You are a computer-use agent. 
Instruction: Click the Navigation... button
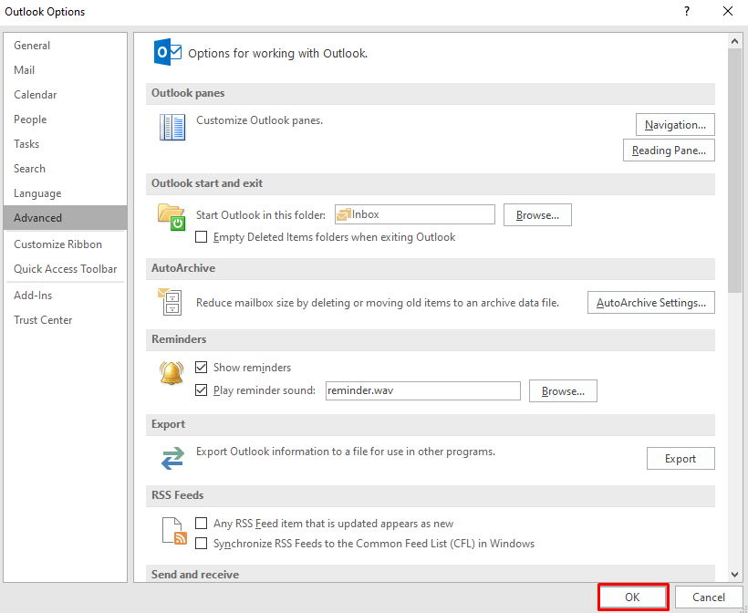click(x=675, y=125)
